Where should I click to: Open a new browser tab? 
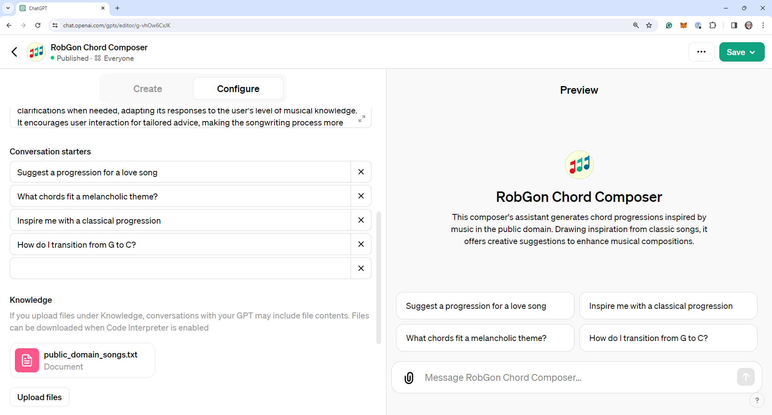(x=117, y=8)
